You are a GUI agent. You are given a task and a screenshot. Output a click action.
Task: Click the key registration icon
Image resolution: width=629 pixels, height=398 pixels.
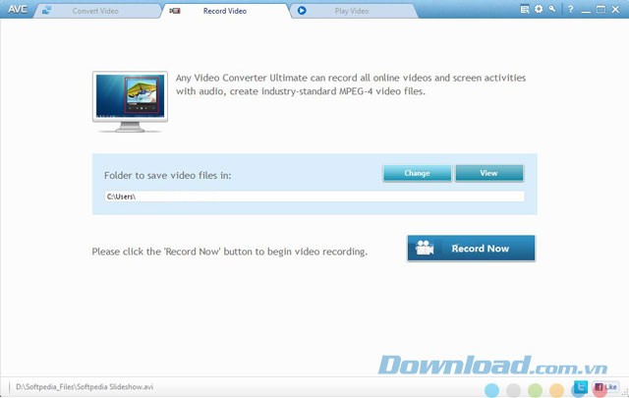[552, 9]
